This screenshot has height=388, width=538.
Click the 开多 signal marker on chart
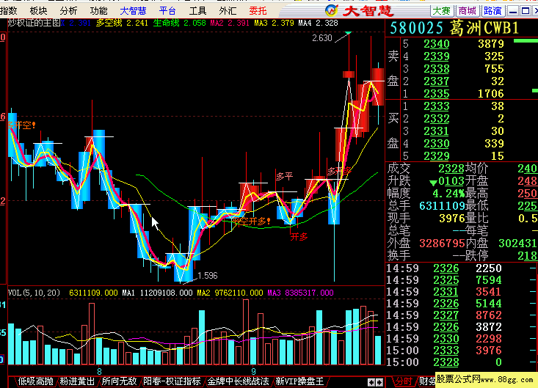[x=299, y=237]
